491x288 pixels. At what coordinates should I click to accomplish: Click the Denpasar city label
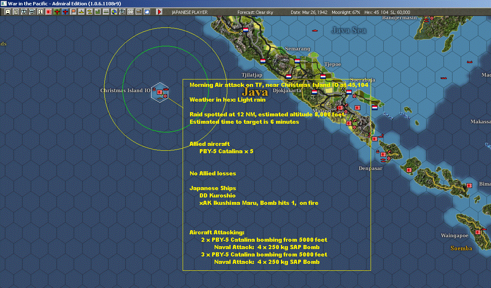371,168
